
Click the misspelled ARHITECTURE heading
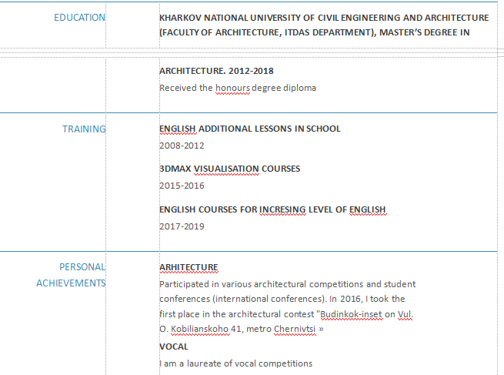click(x=189, y=267)
